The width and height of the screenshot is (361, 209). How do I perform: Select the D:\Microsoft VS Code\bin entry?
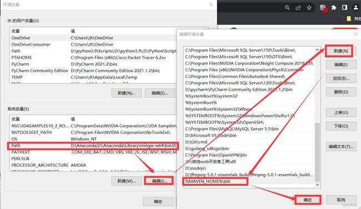[x=249, y=135]
